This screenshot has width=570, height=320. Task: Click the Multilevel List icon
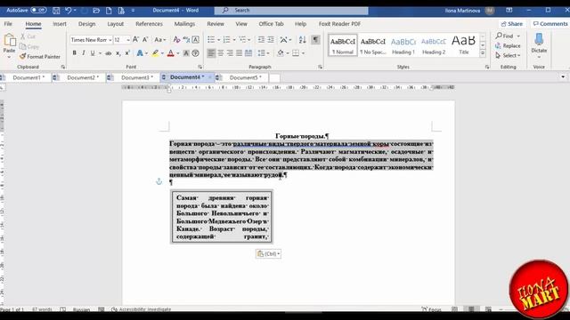click(242, 39)
